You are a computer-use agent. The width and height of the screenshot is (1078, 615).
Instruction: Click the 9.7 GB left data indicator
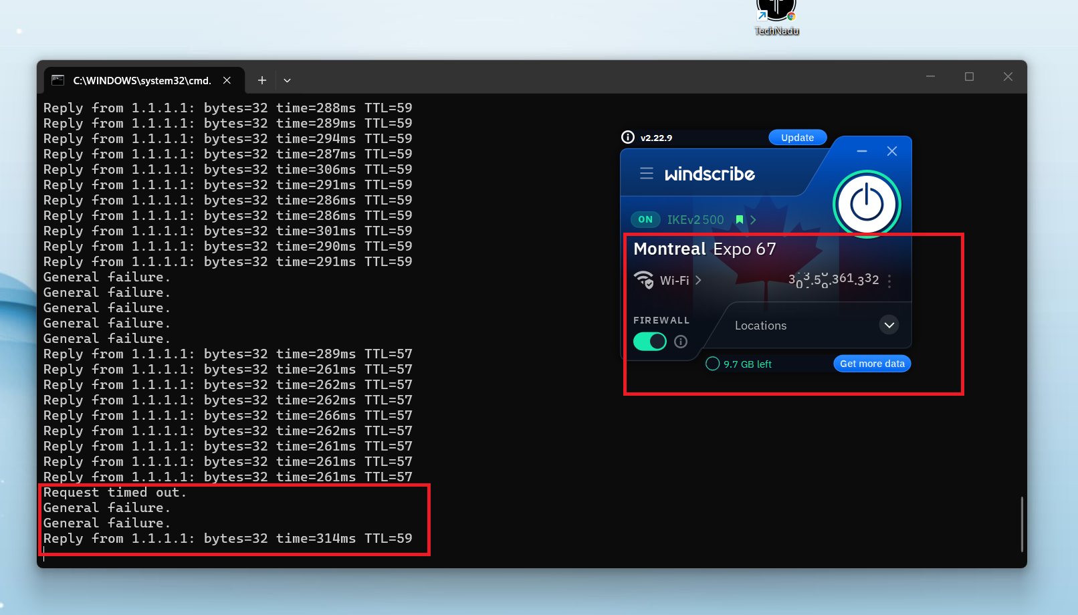748,364
